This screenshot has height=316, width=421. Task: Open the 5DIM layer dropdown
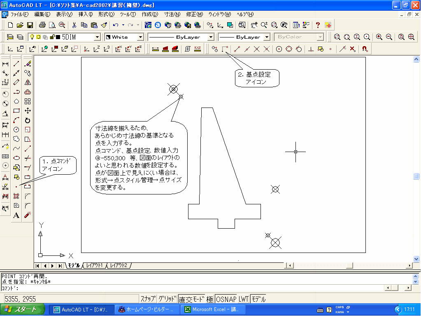pos(97,37)
